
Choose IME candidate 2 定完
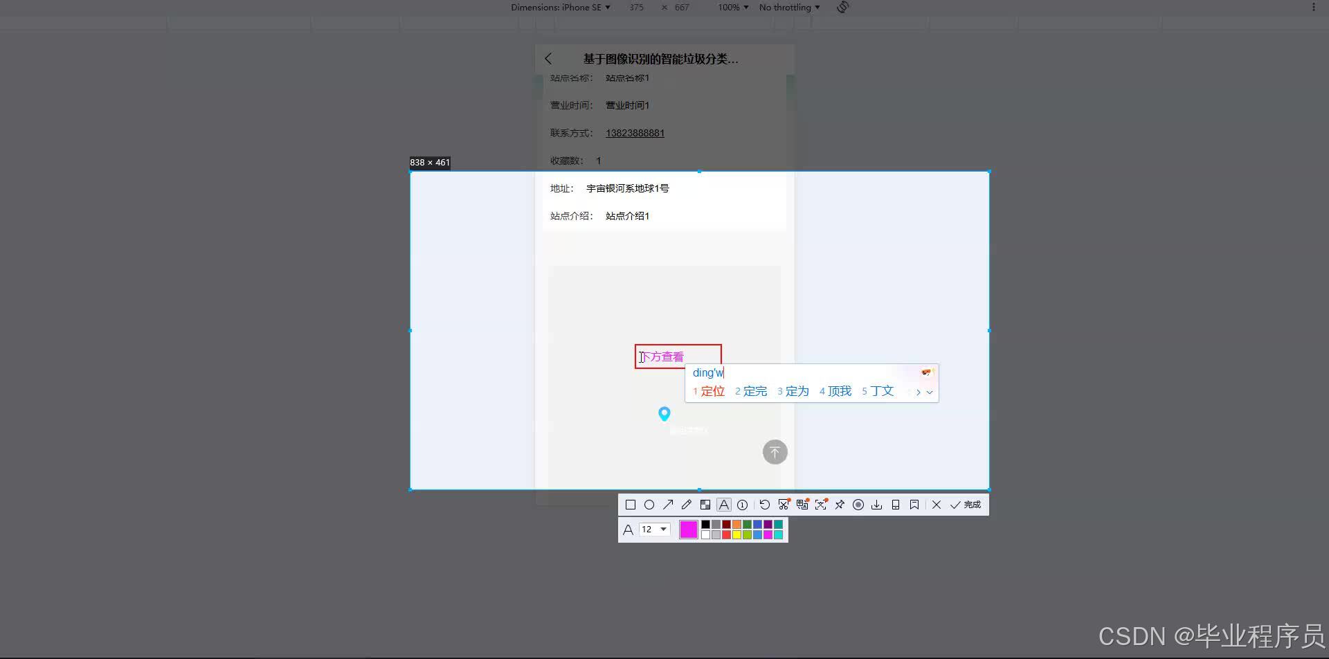[x=751, y=391]
